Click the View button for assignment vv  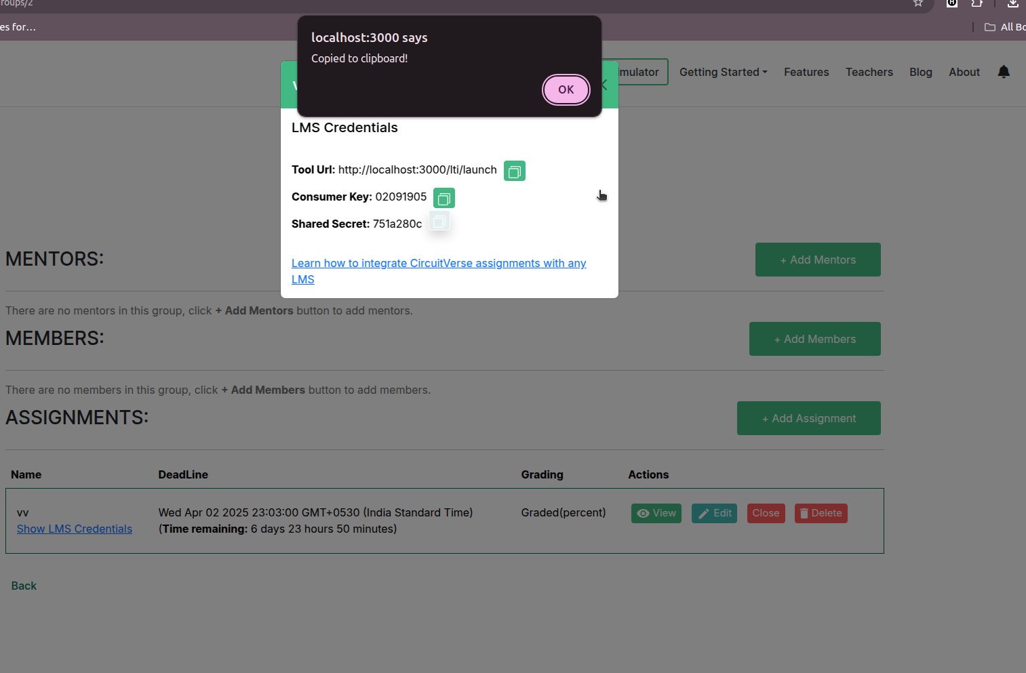(656, 513)
